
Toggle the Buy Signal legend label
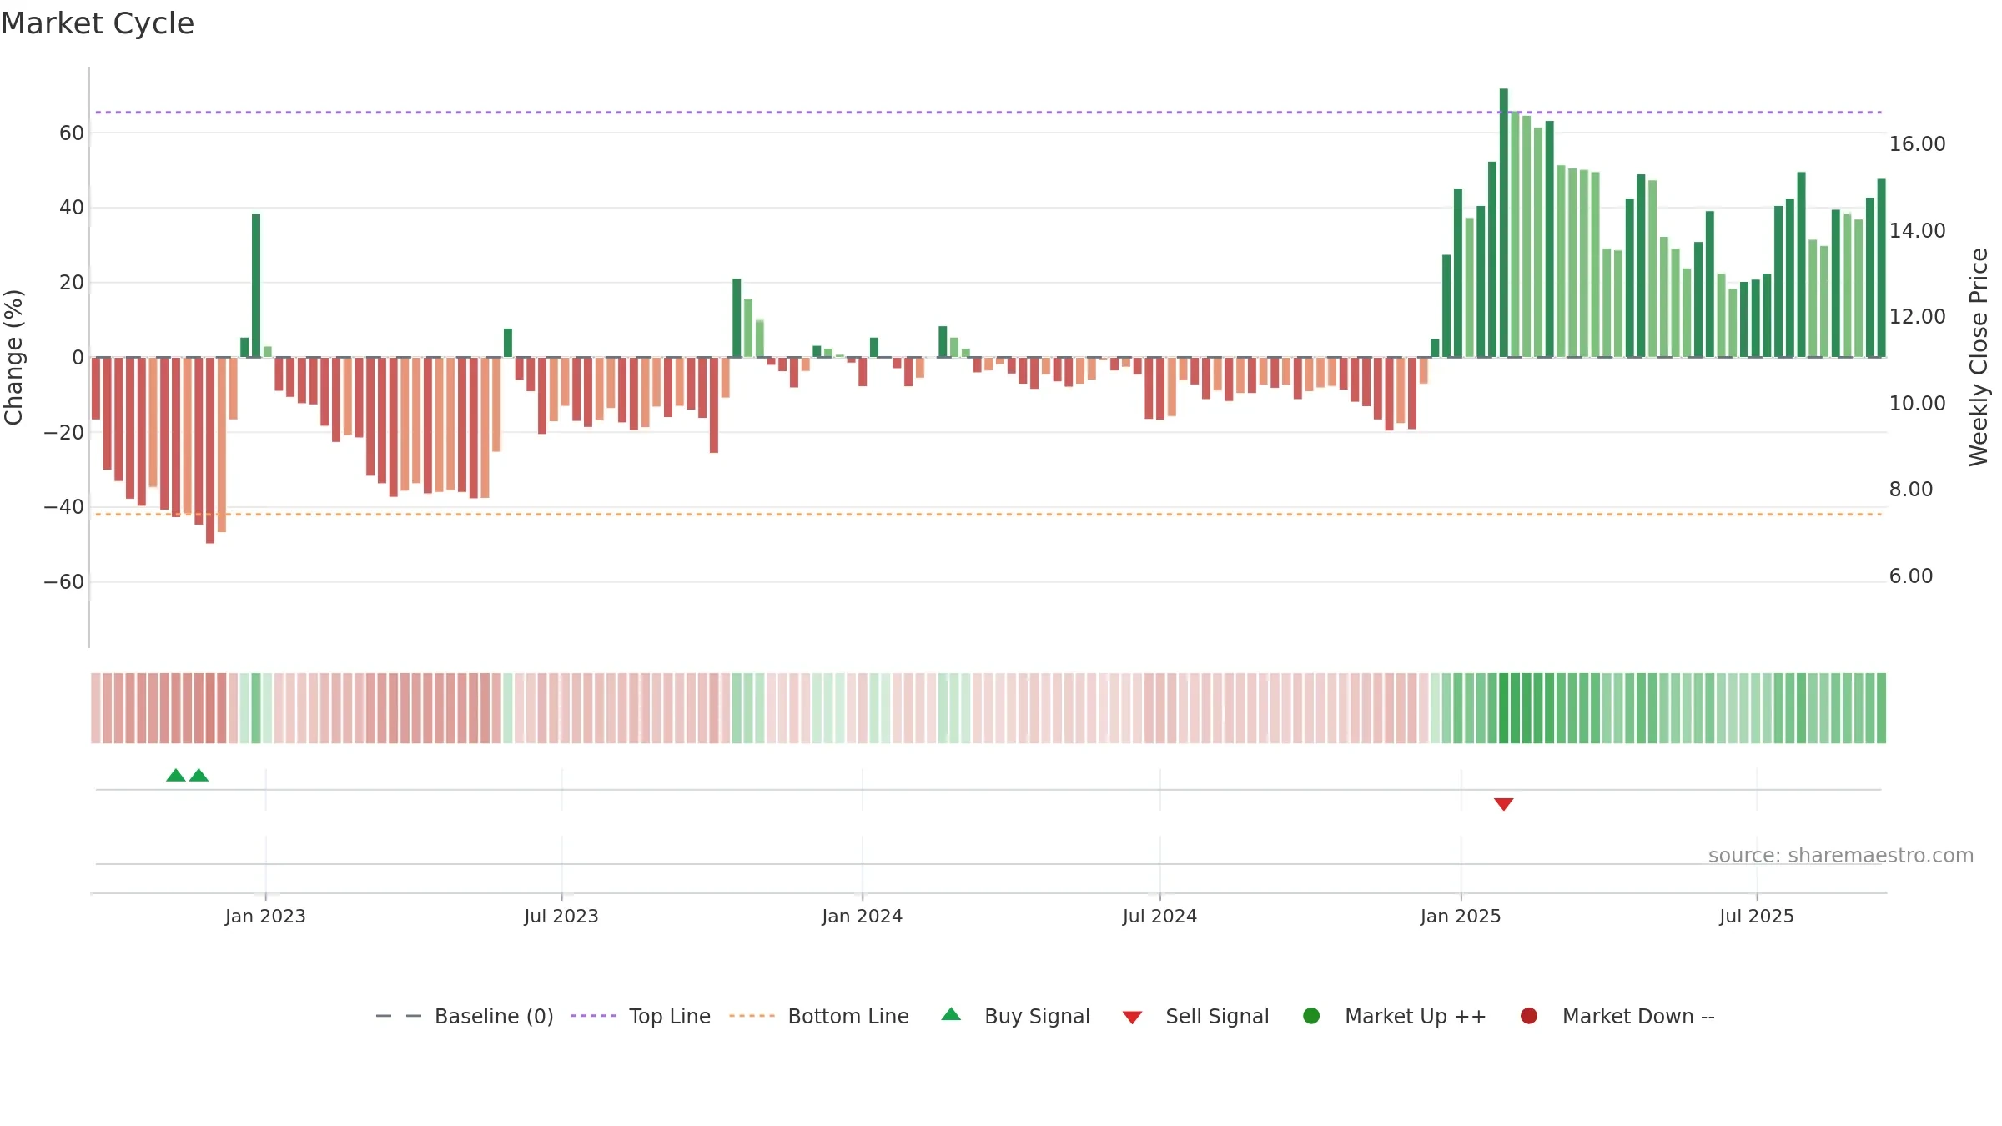(1037, 1016)
